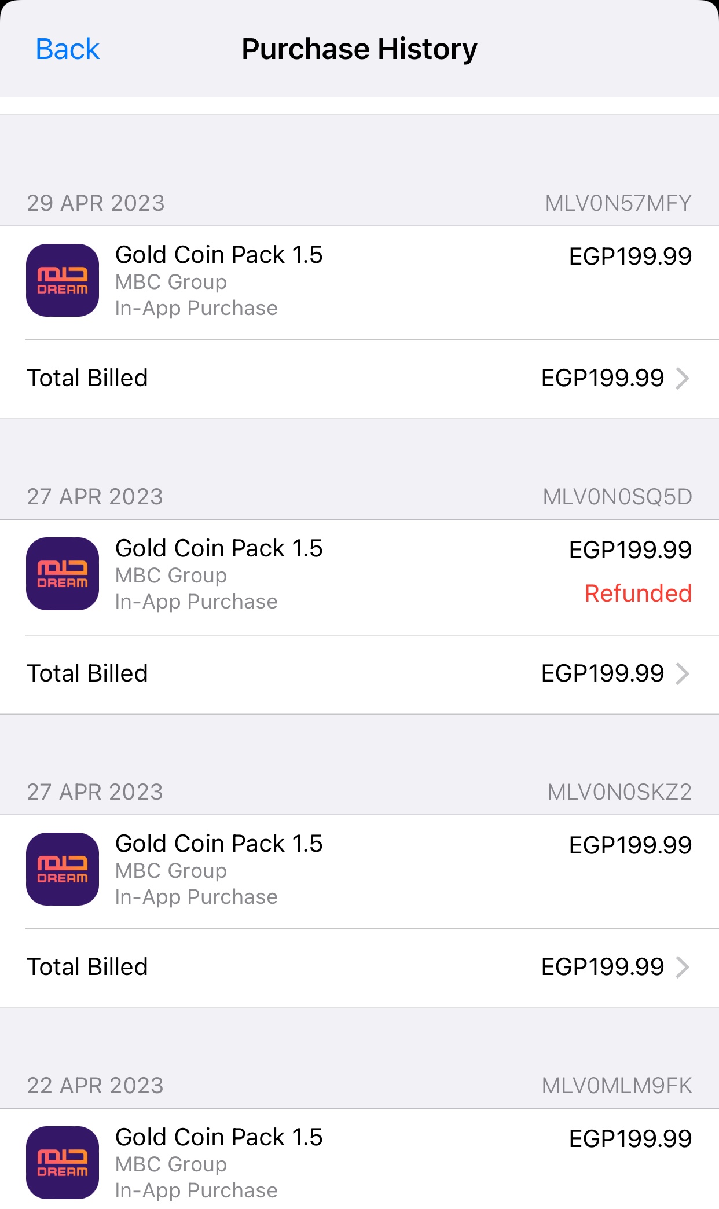Expand chevron for order MLV0N0SKZ2 total

(683, 968)
